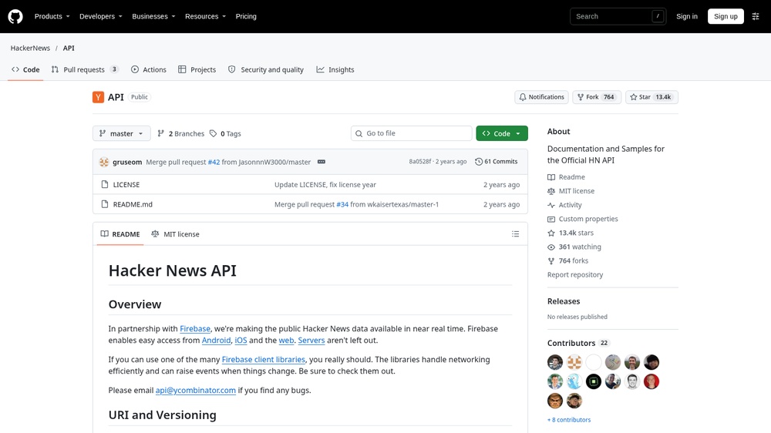Click the api@ycombinator.com email link
Image resolution: width=771 pixels, height=433 pixels.
point(196,391)
